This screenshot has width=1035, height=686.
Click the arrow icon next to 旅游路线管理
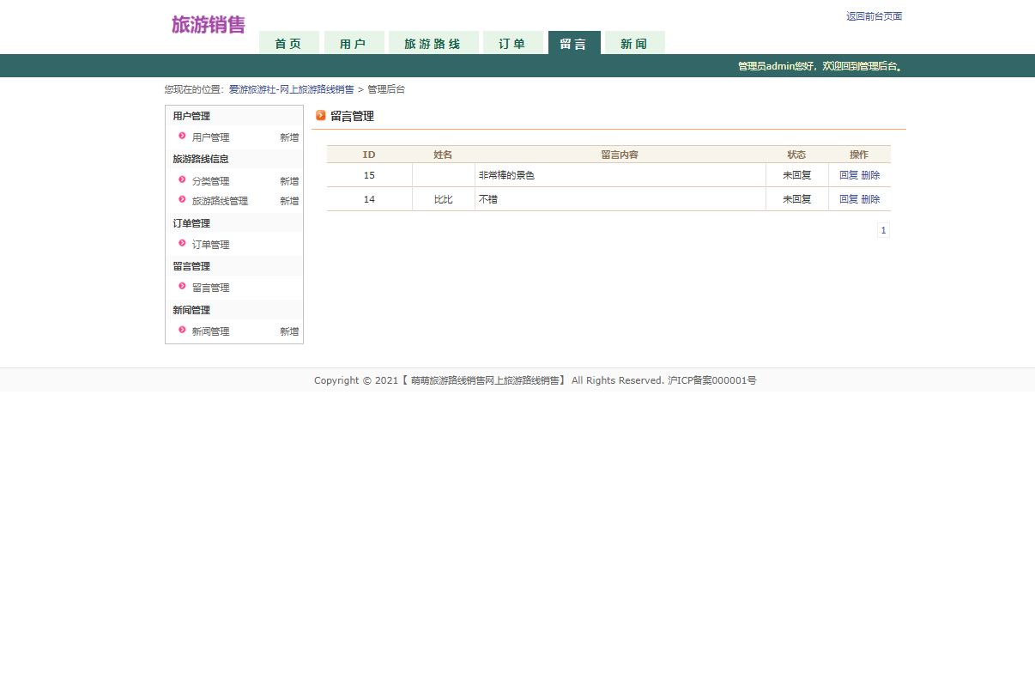coord(181,200)
